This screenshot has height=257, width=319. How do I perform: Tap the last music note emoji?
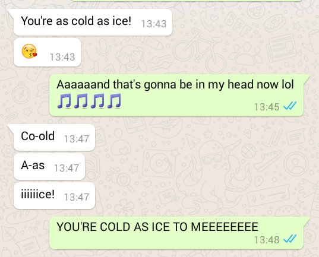114,101
